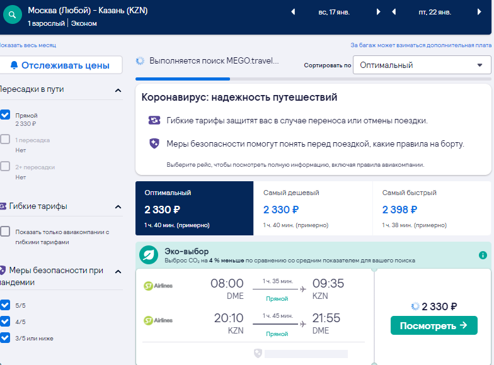Uncheck the 4/5 safety rating checkbox

tap(5, 321)
